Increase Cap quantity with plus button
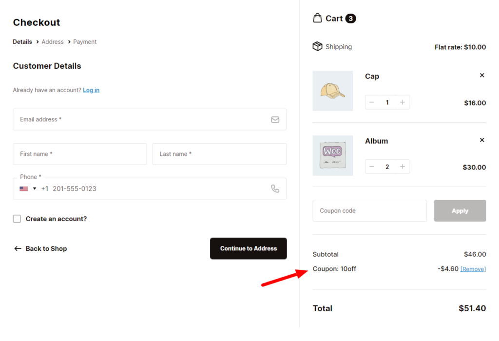499x341 pixels. [x=402, y=102]
